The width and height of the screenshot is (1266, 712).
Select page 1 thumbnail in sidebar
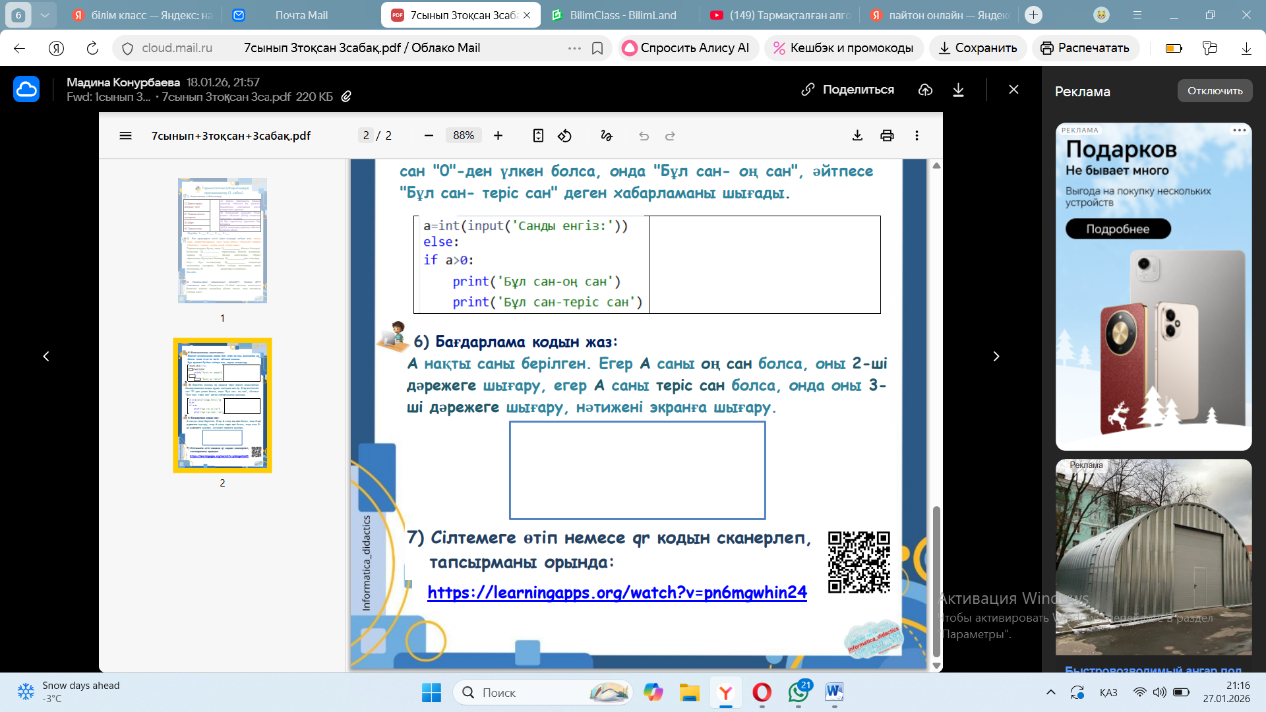tap(222, 241)
